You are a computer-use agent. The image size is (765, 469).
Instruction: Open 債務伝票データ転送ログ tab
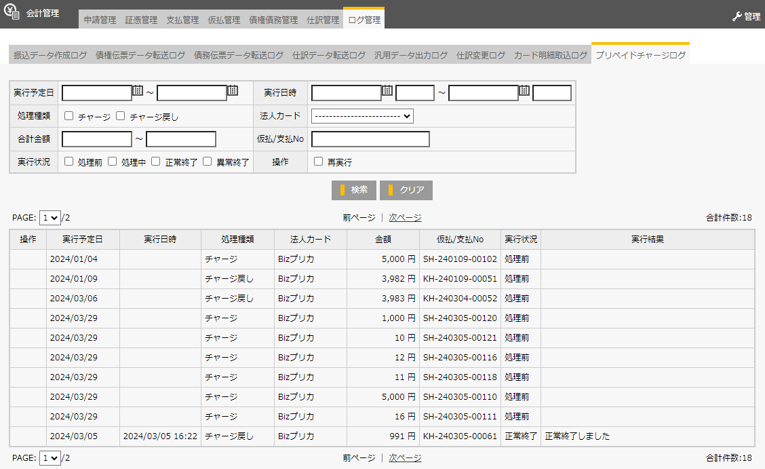tap(239, 55)
